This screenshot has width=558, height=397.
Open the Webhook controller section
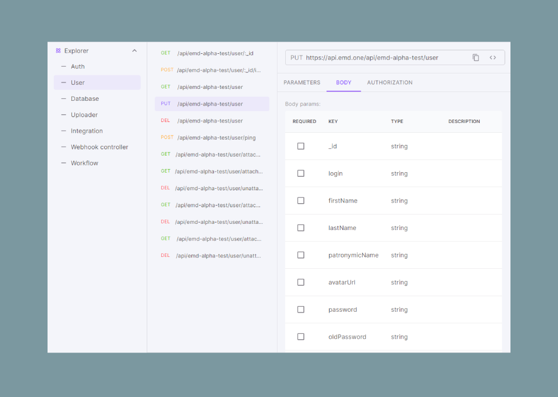pyautogui.click(x=99, y=147)
